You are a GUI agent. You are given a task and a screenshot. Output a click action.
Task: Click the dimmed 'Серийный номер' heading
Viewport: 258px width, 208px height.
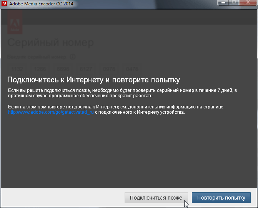(50, 43)
